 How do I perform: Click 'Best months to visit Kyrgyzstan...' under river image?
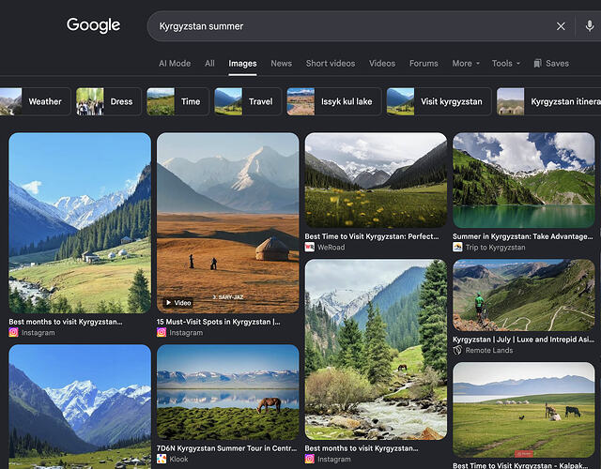[x=362, y=448]
